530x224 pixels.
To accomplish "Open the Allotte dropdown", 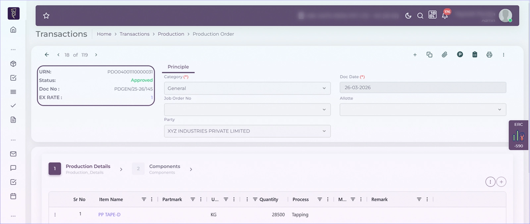I will 423,110.
